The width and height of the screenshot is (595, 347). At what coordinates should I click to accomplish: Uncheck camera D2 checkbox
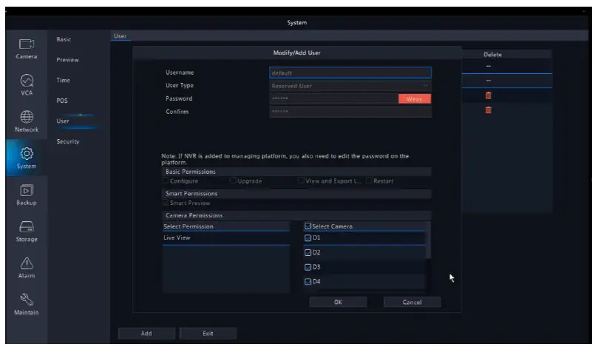click(x=307, y=252)
